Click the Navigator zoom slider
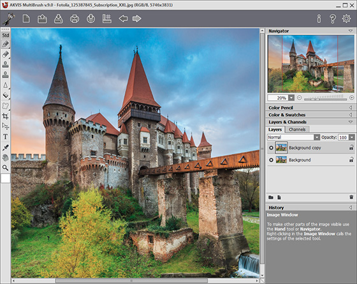The width and height of the screenshot is (357, 284). (325, 98)
